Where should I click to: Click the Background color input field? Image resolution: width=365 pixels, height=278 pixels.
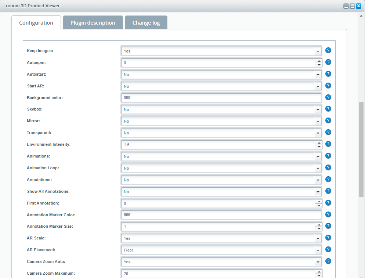pyautogui.click(x=221, y=98)
